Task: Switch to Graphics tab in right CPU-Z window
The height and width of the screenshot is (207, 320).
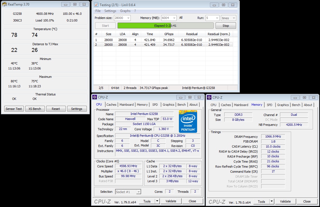Action: (283, 105)
